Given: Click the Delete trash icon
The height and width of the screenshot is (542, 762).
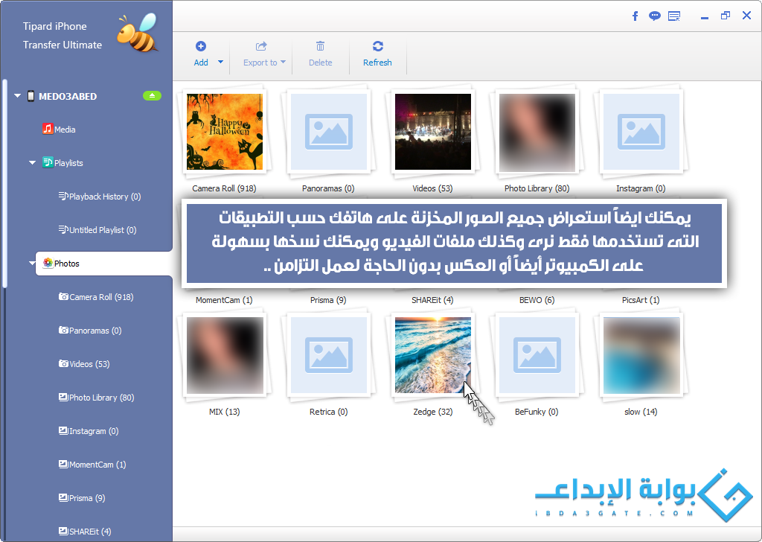Looking at the screenshot, I should click(x=320, y=46).
